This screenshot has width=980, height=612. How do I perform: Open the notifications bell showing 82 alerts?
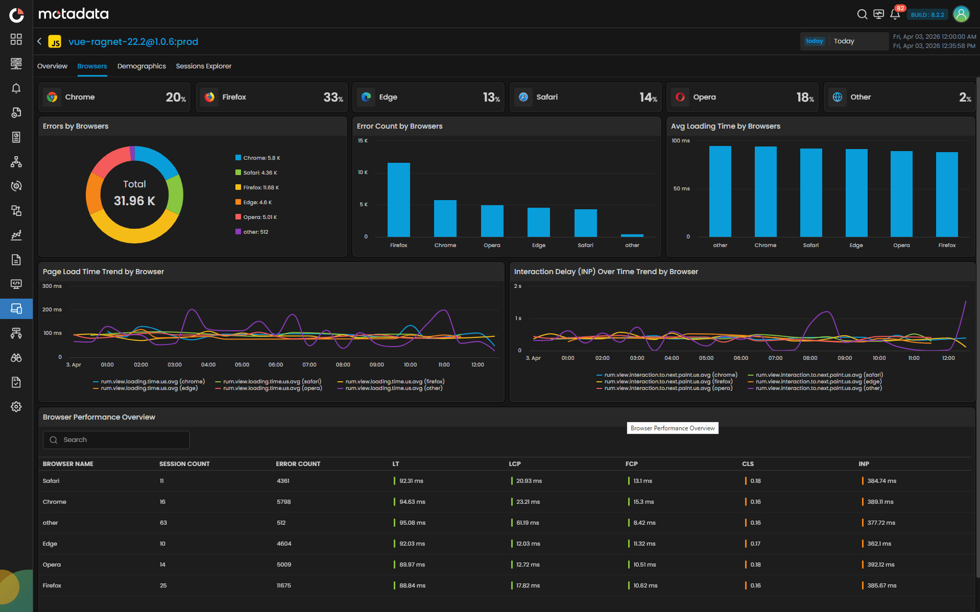(x=895, y=14)
